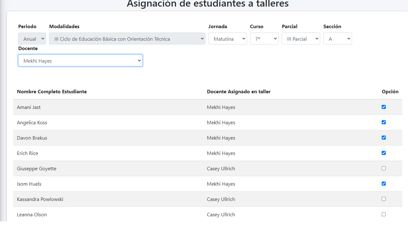Image resolution: width=417 pixels, height=231 pixels.
Task: Open the Periodo dropdown showing Anual
Action: 32,39
